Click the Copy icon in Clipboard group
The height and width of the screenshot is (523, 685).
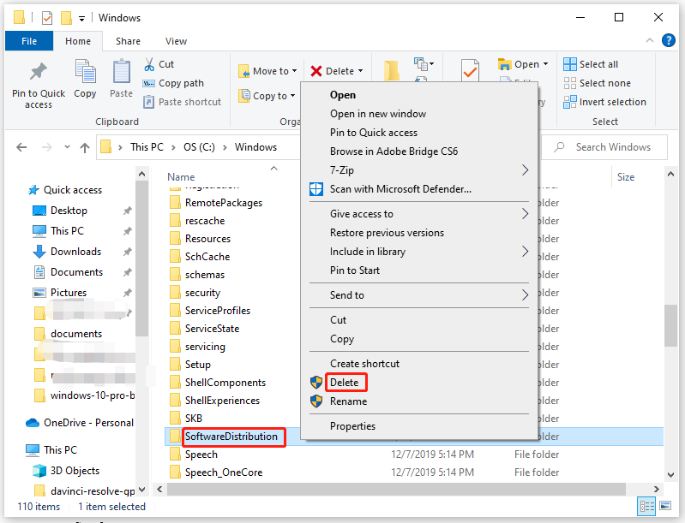(85, 72)
